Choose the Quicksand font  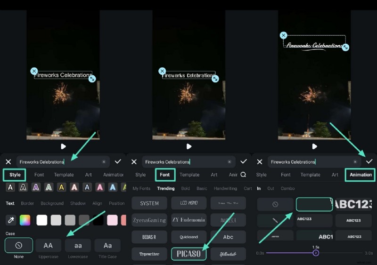click(x=188, y=237)
